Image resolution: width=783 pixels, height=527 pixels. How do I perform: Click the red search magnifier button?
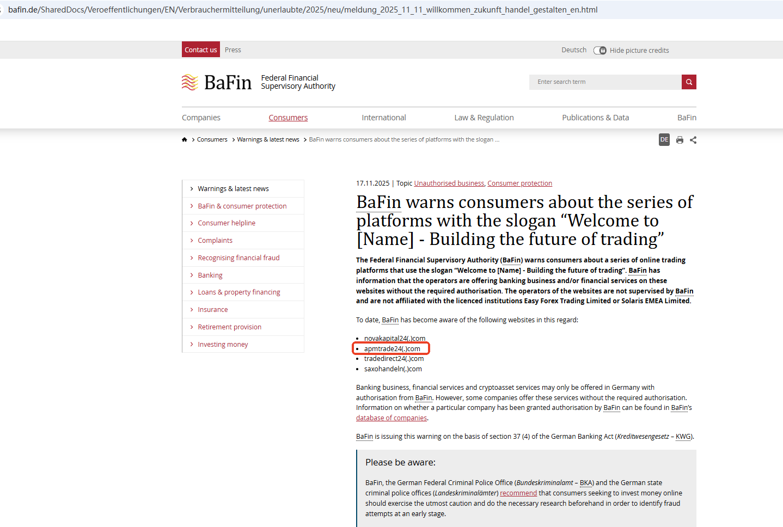coord(689,82)
